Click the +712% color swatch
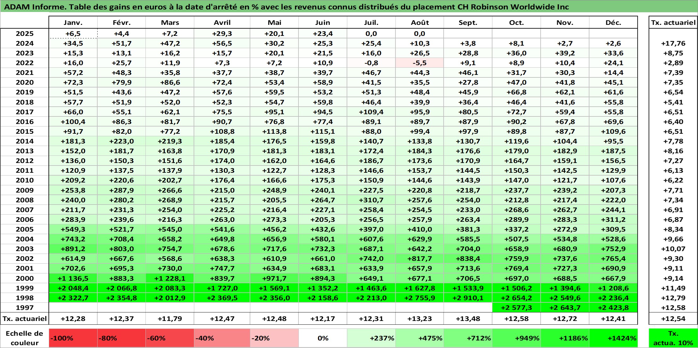Image resolution: width=698 pixels, height=348 pixels. 468,338
